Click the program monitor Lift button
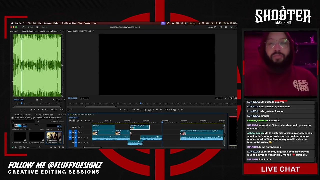320x180 pixels. 167,110
